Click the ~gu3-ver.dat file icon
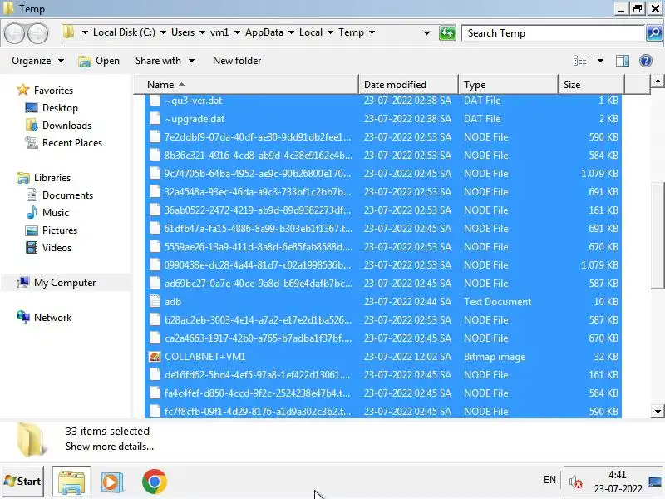 155,101
